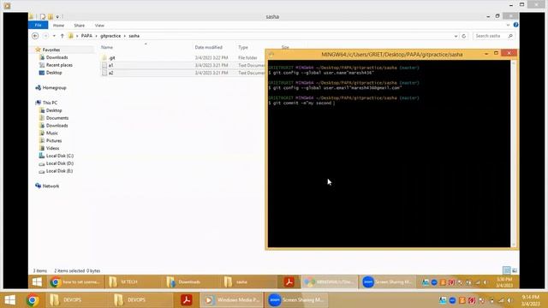Click the inner Start button
Screen dimensions: 548x308
point(37,281)
